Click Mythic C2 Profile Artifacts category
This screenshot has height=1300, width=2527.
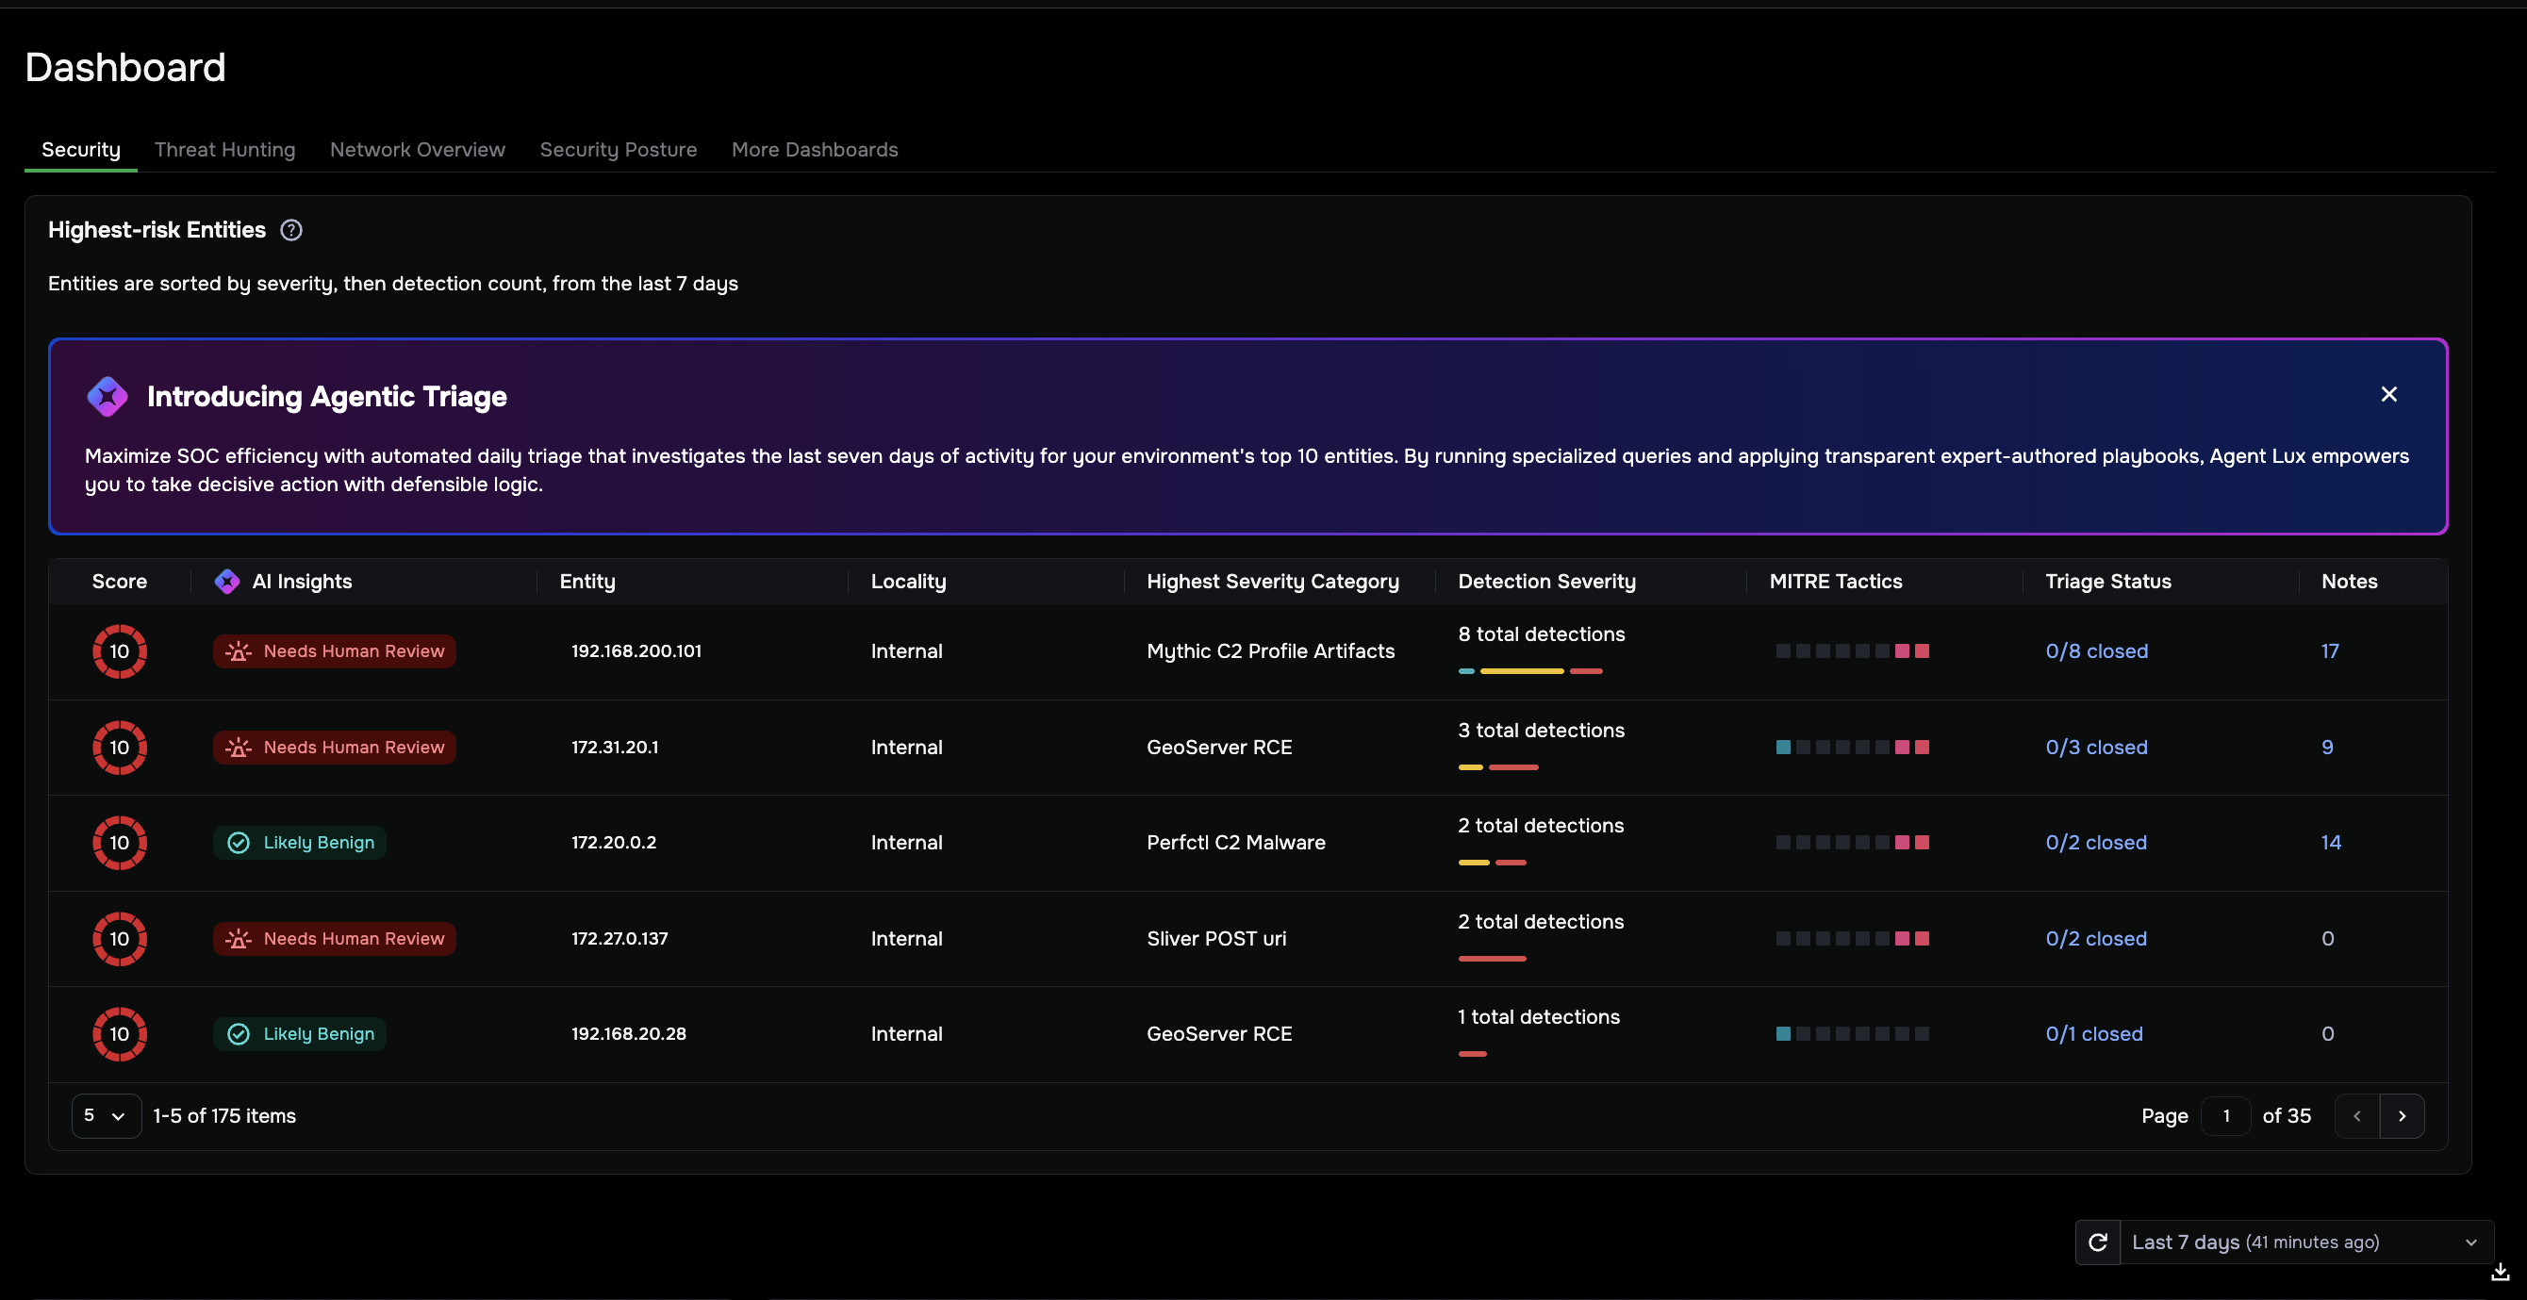click(1270, 651)
